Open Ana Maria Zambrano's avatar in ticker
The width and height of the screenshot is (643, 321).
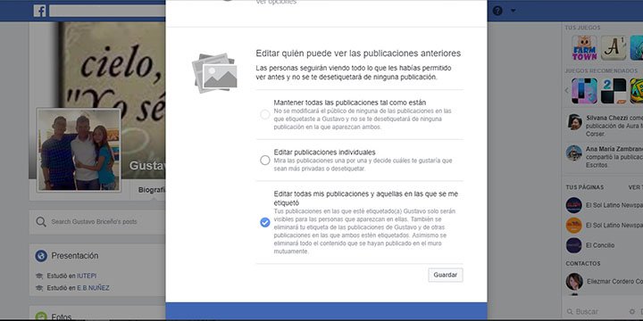(x=574, y=153)
